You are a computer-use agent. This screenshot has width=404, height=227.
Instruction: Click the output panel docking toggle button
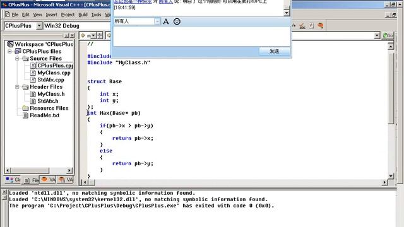click(4, 197)
